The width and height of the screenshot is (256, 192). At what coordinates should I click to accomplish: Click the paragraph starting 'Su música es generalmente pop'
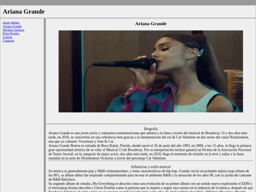point(150,175)
